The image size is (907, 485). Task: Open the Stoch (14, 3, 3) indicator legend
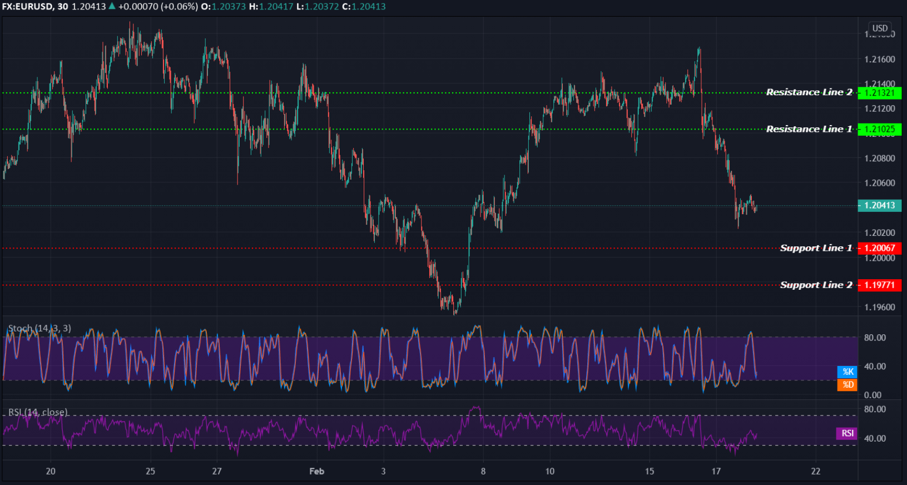[x=39, y=328]
